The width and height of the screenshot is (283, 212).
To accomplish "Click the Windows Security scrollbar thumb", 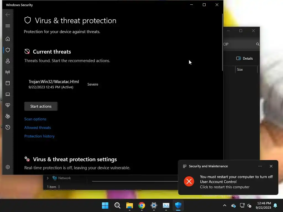I will point(222,42).
